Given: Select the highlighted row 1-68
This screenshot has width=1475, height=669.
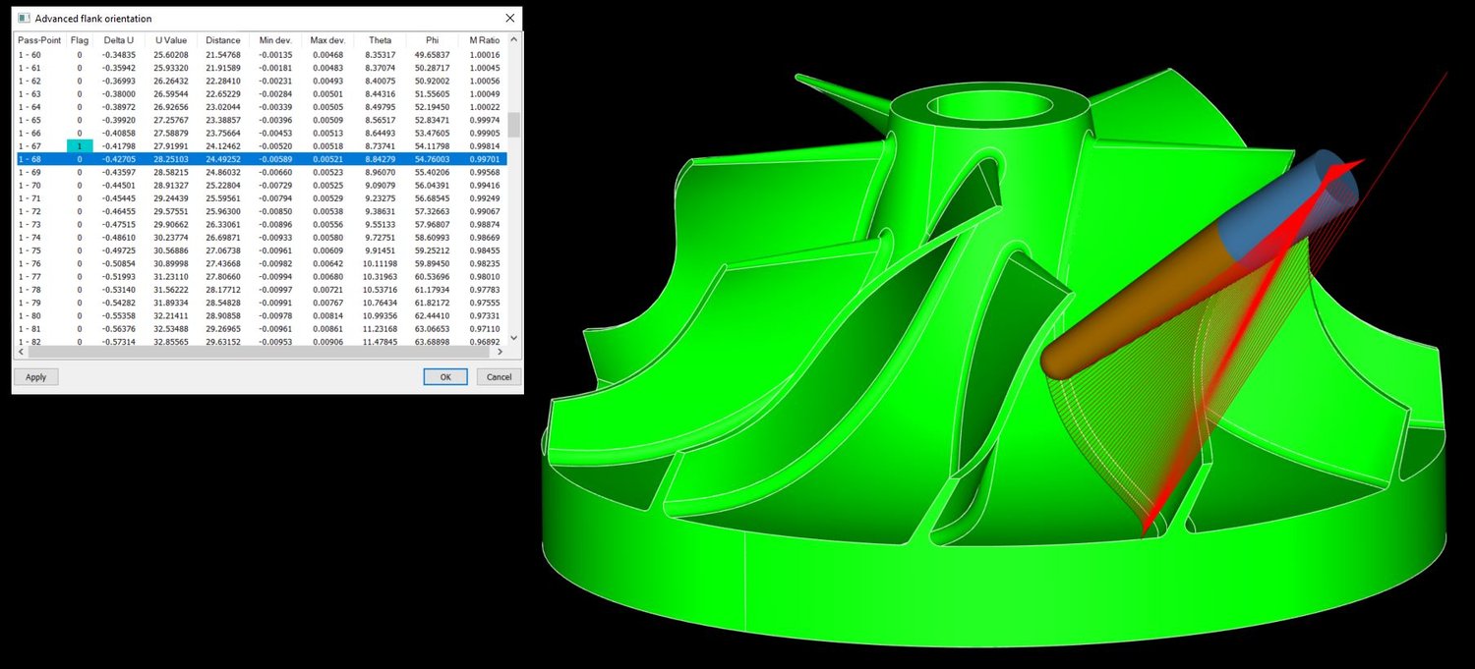Looking at the screenshot, I should [246, 158].
